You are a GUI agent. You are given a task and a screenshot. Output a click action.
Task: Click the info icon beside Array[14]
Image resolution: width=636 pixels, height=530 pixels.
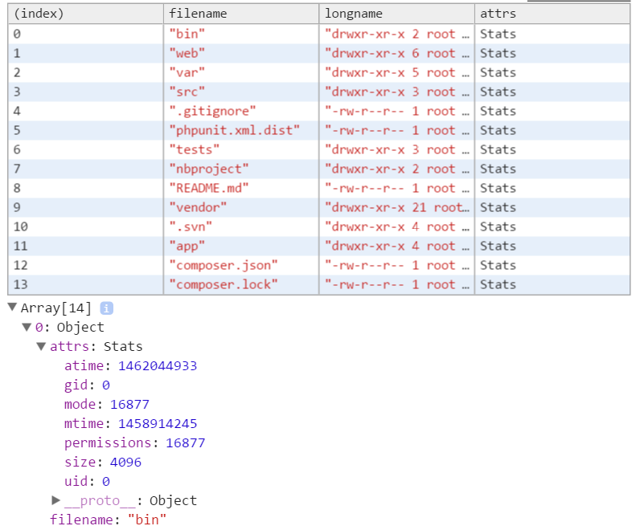pos(106,308)
